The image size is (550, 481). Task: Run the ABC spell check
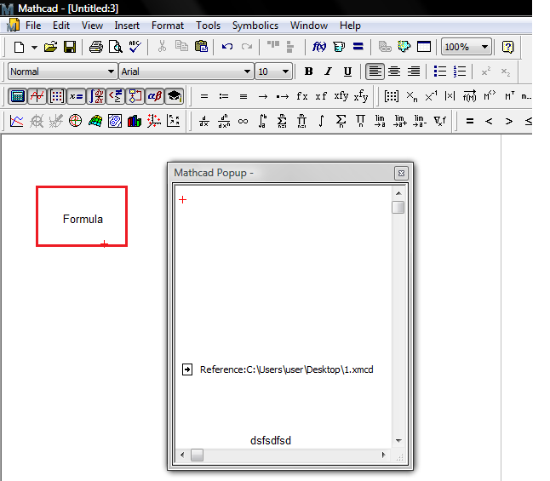[x=135, y=46]
